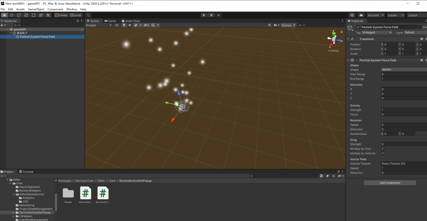This screenshot has height=221, width=427.
Task: Switch to the Console tab
Action: coord(26,172)
